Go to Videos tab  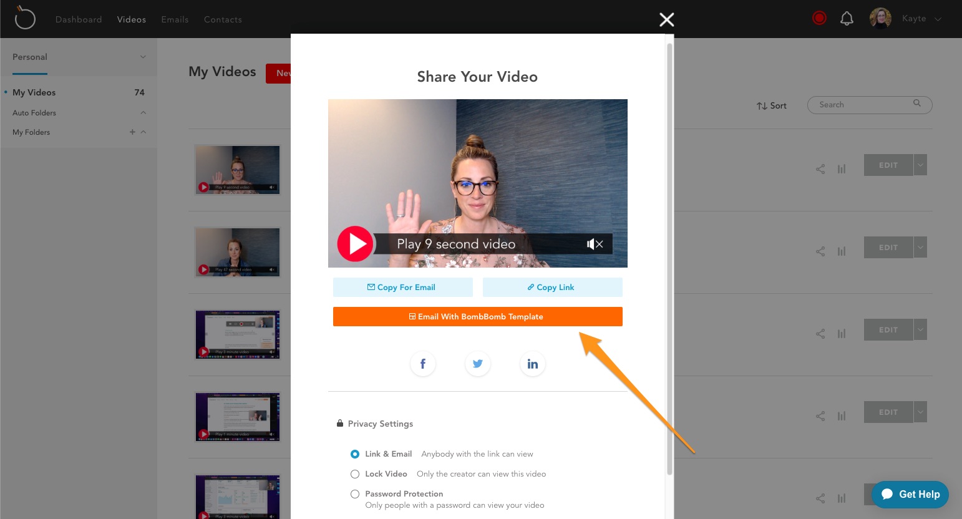click(132, 19)
